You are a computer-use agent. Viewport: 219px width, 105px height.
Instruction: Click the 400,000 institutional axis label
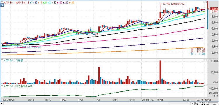213,89
